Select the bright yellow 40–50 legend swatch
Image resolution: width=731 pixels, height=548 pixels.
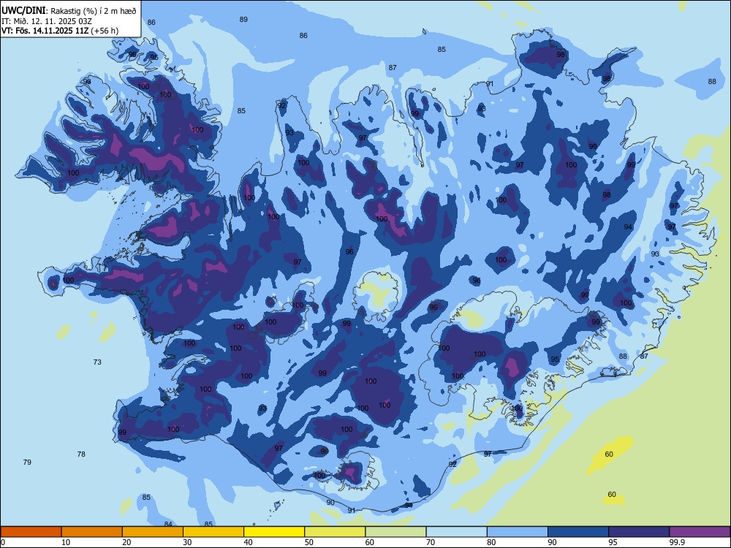pos(274,532)
